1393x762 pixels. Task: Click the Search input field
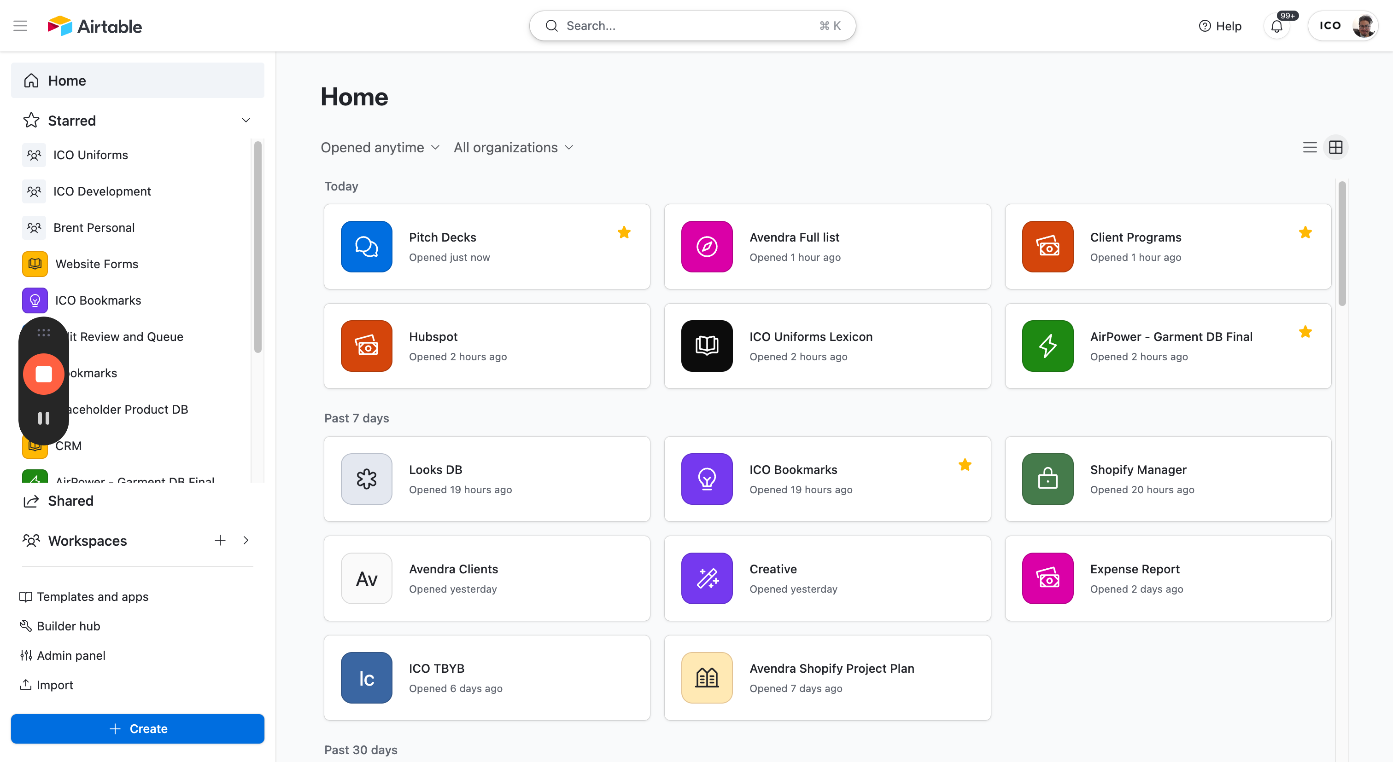[691, 26]
